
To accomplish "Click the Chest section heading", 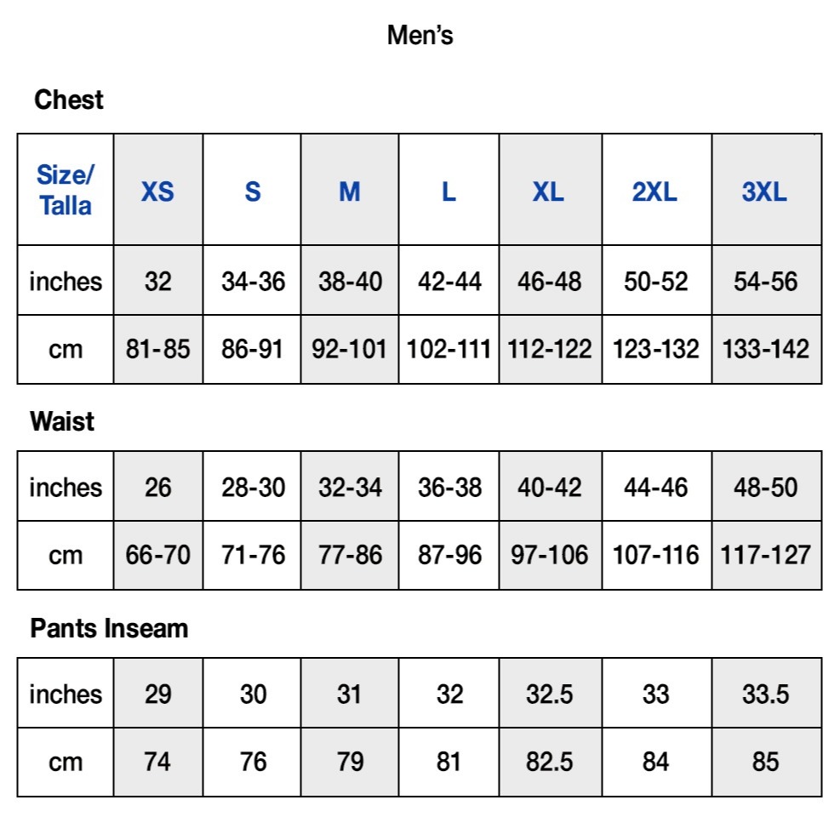I will point(68,100).
